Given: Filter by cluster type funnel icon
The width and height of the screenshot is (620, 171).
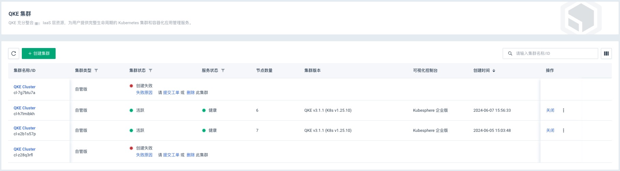Looking at the screenshot, I should (x=96, y=71).
